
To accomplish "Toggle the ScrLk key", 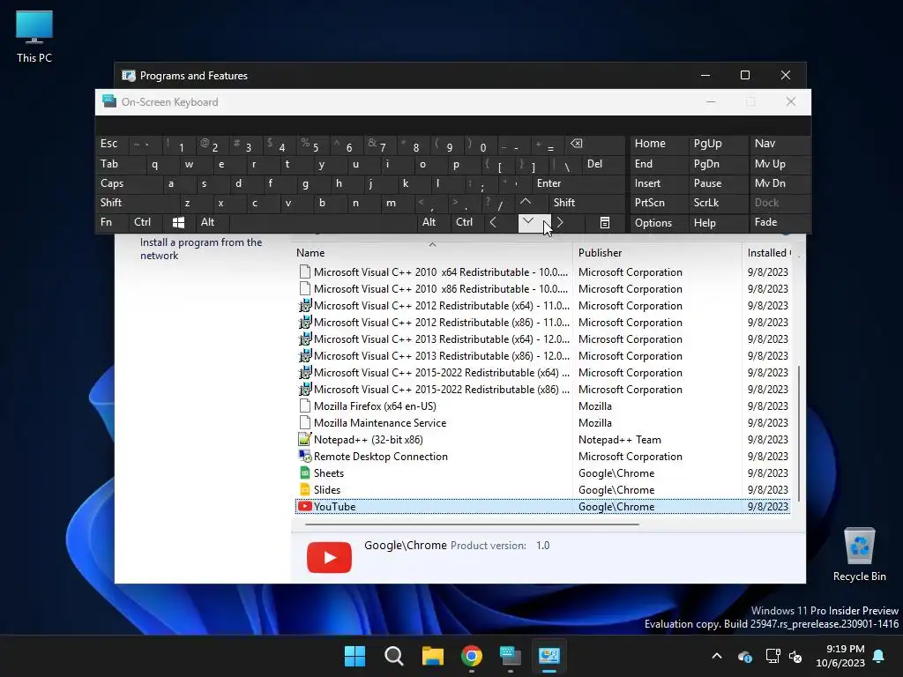I will click(718, 203).
